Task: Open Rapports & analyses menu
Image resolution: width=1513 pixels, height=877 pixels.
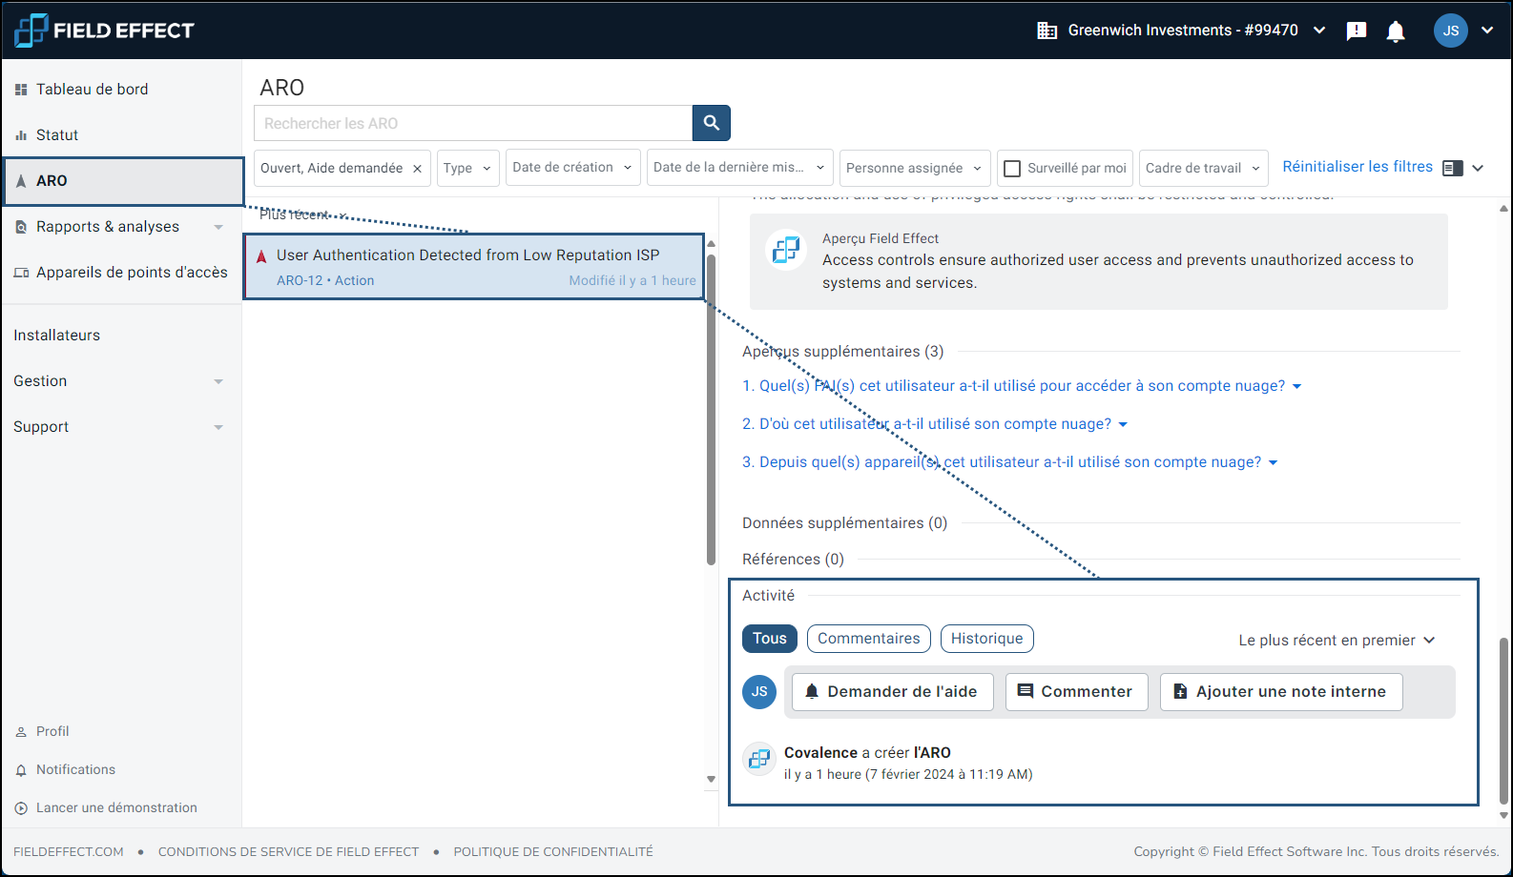Action: (x=120, y=227)
